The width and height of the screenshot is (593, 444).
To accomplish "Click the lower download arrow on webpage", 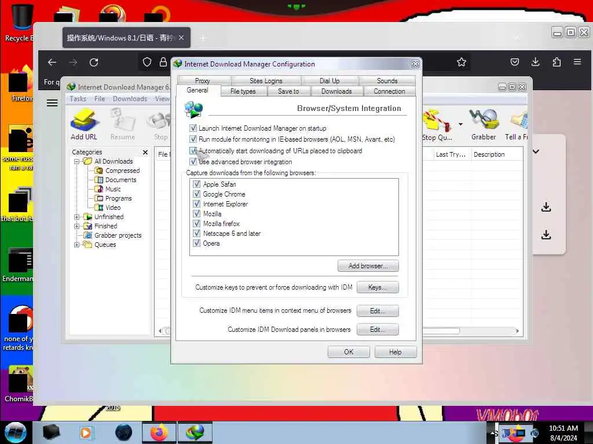I will coord(546,235).
